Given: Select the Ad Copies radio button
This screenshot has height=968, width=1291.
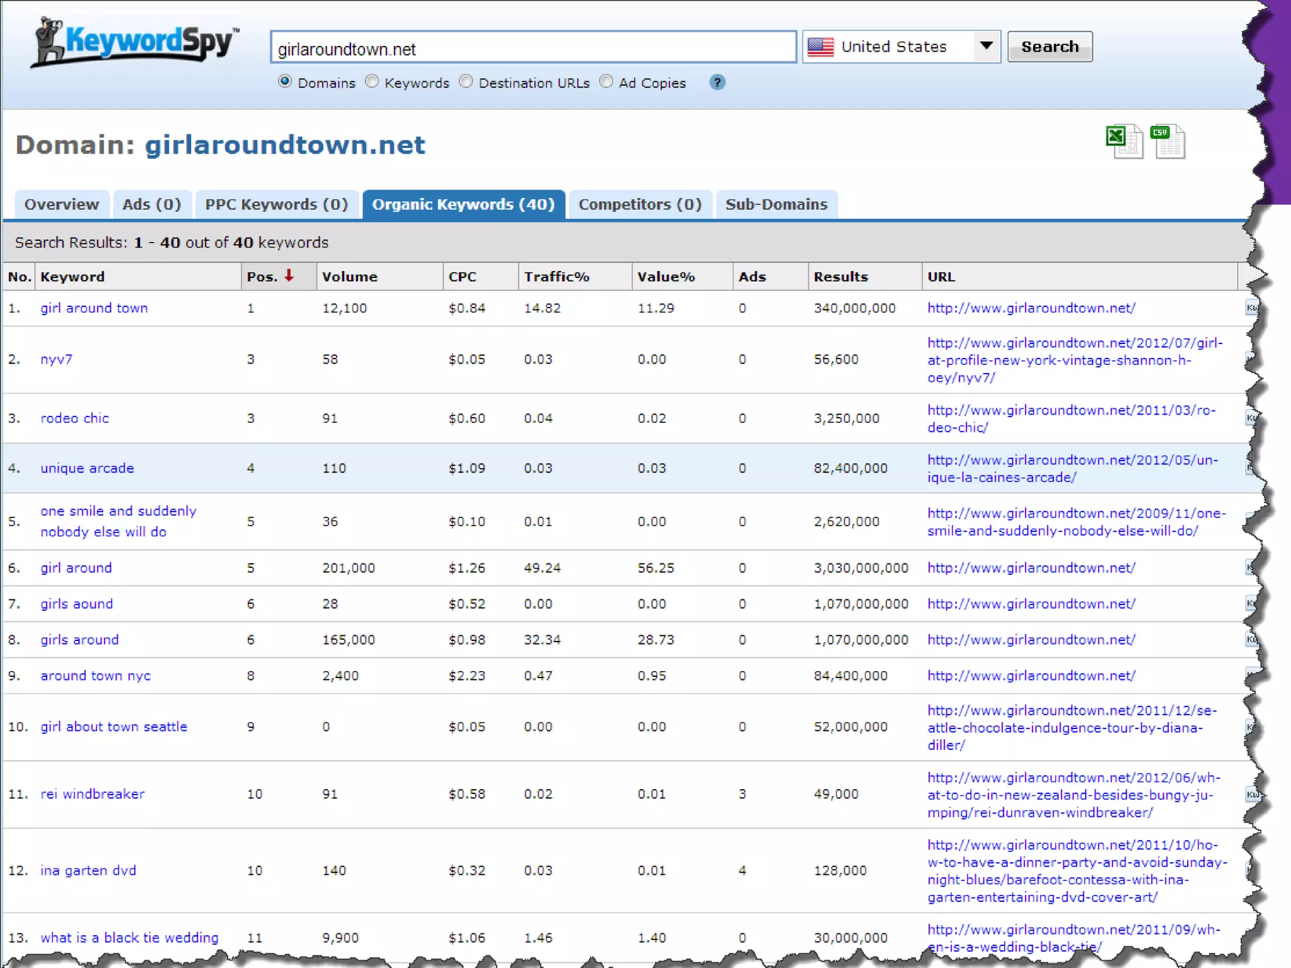Looking at the screenshot, I should pyautogui.click(x=606, y=82).
